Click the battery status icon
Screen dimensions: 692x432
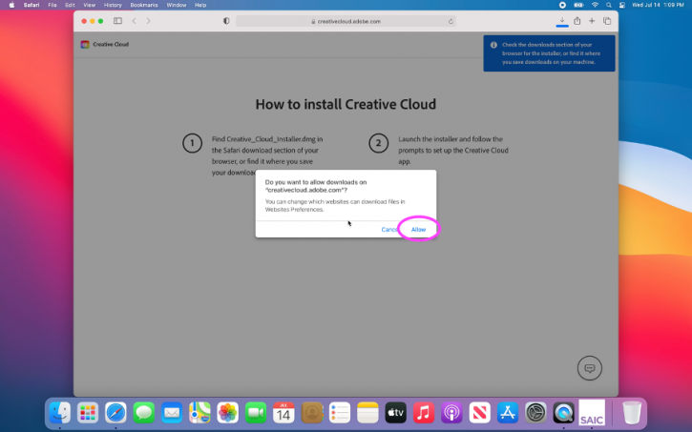578,5
